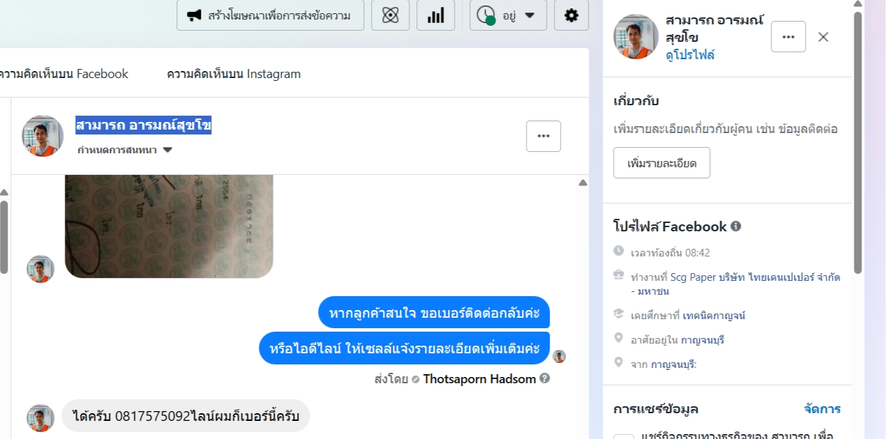Viewport: 886px width, 439px height.
Task: Open the automation atom icon
Action: click(x=391, y=15)
